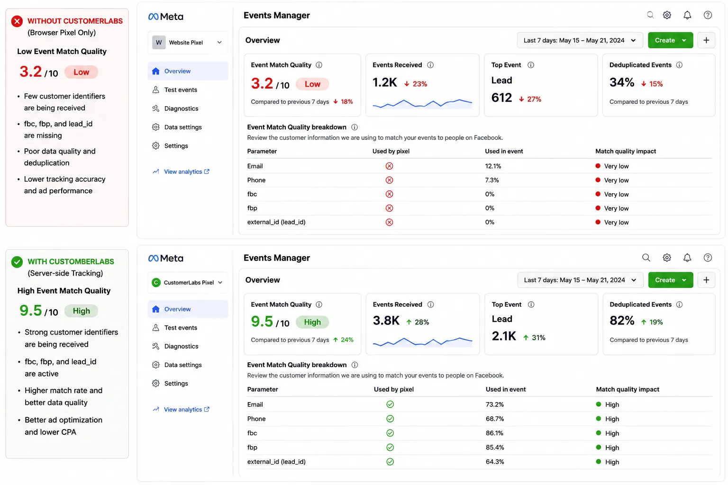Click the search icon in bottom Events Manager

(646, 258)
